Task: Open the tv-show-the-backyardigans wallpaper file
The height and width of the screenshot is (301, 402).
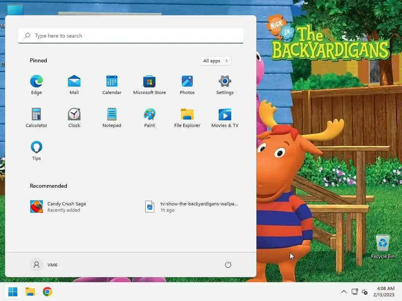Action: point(192,207)
